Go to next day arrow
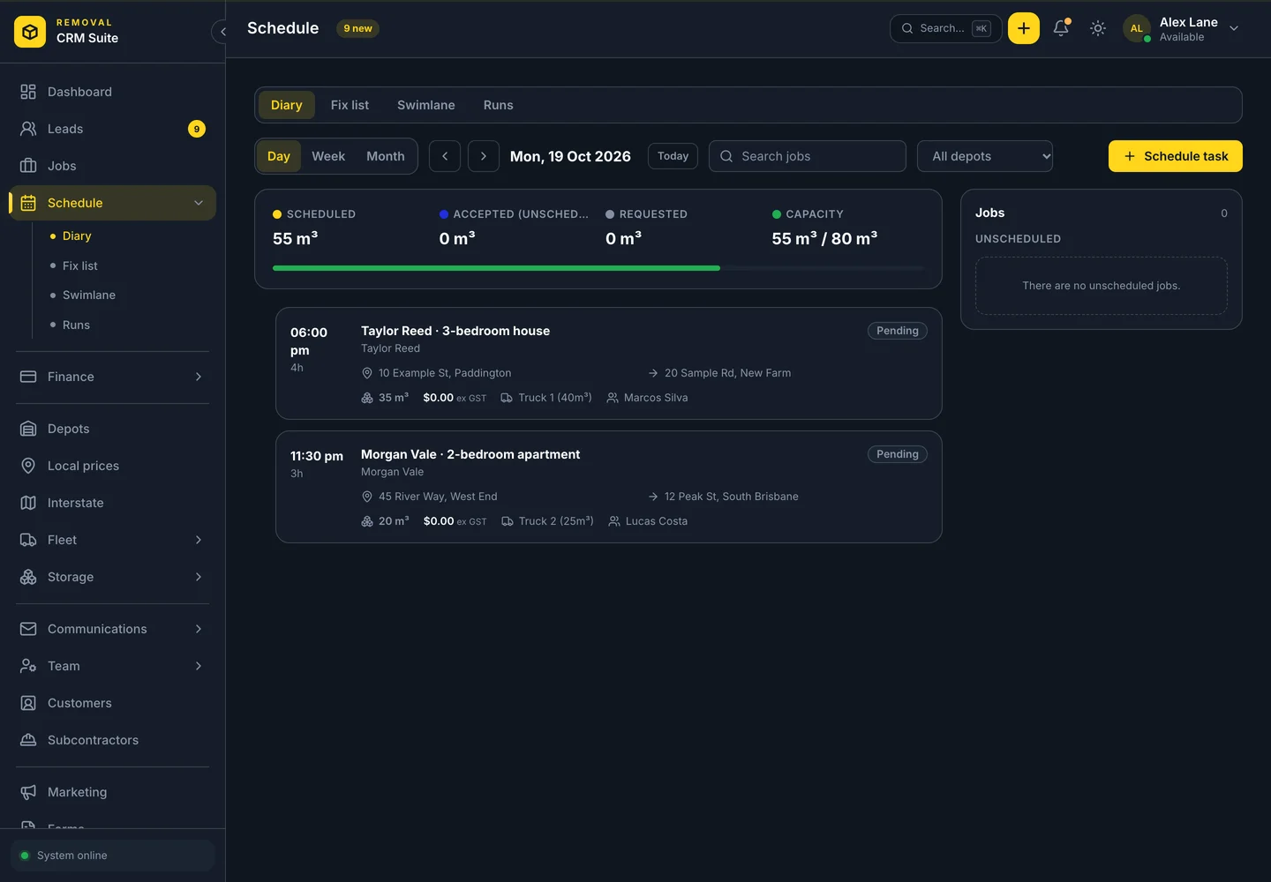The height and width of the screenshot is (882, 1271). pos(484,156)
